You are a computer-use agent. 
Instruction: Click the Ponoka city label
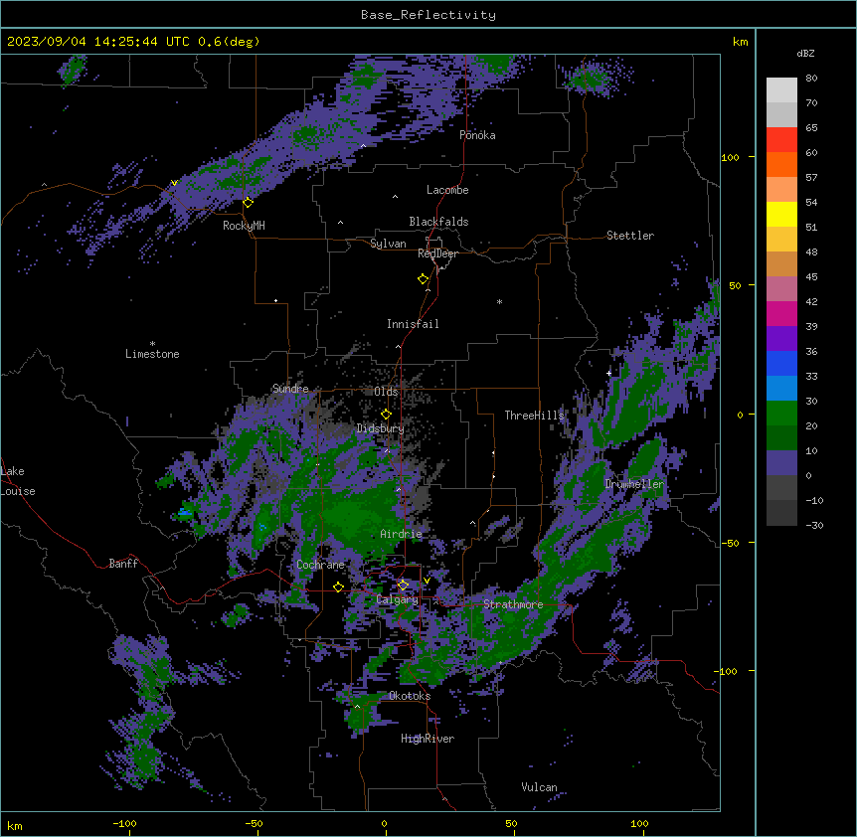tap(477, 135)
